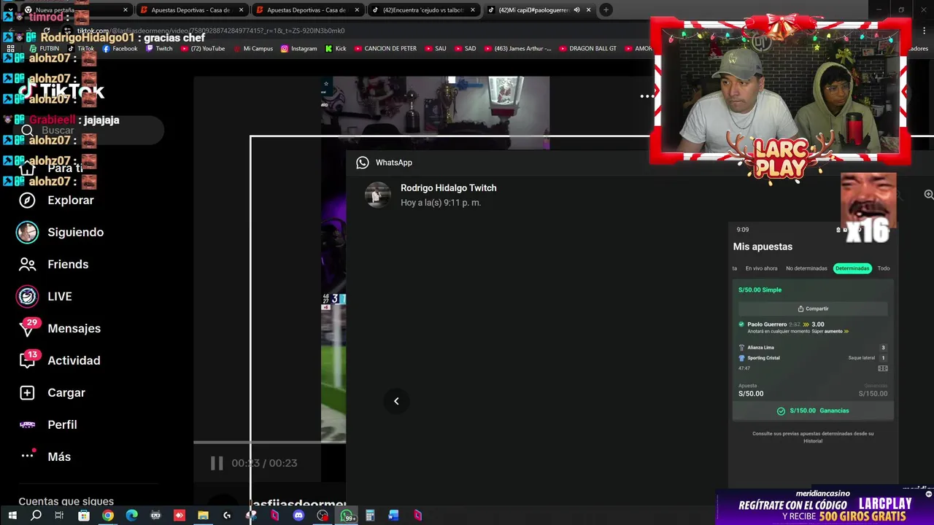Open the Más options menu
934x525 pixels.
[x=45, y=456]
